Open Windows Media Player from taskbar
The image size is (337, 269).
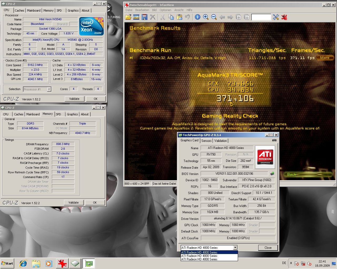[x=49, y=263]
